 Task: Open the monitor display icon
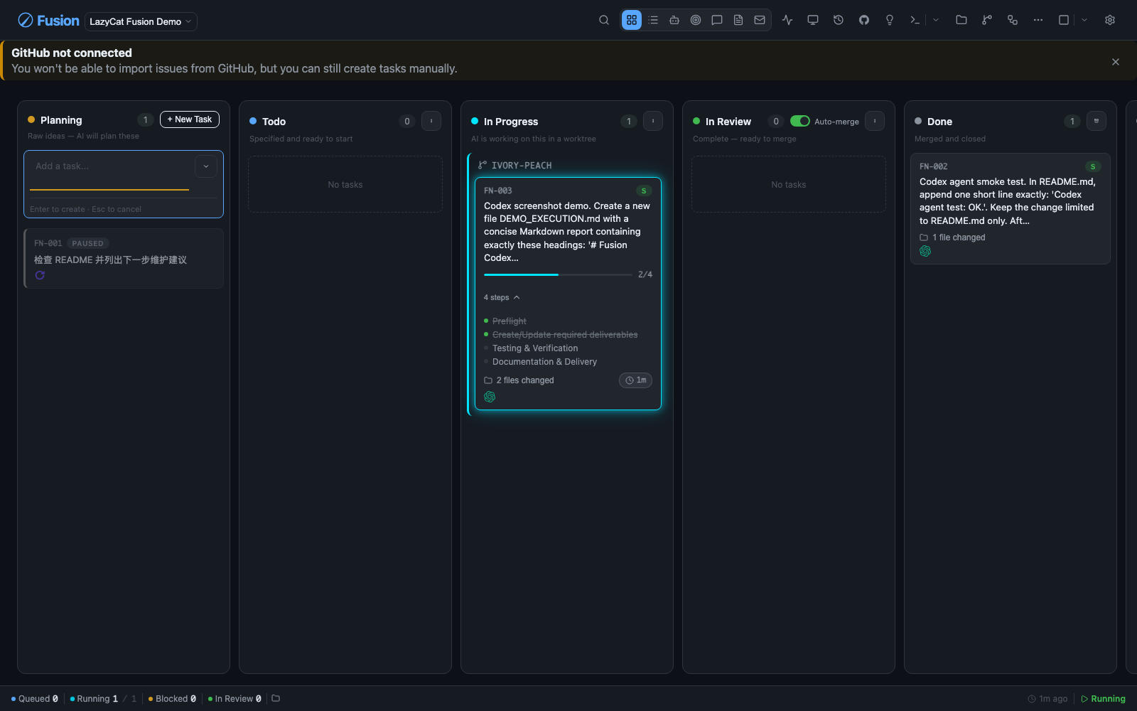[x=813, y=20]
